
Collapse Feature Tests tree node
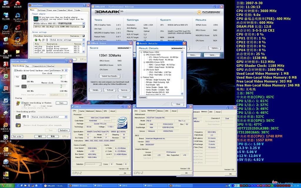tap(141, 77)
